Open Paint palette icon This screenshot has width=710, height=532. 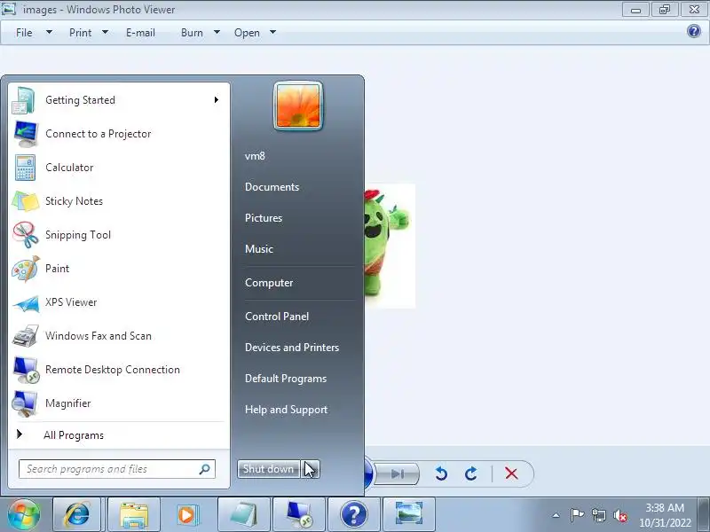pos(26,269)
